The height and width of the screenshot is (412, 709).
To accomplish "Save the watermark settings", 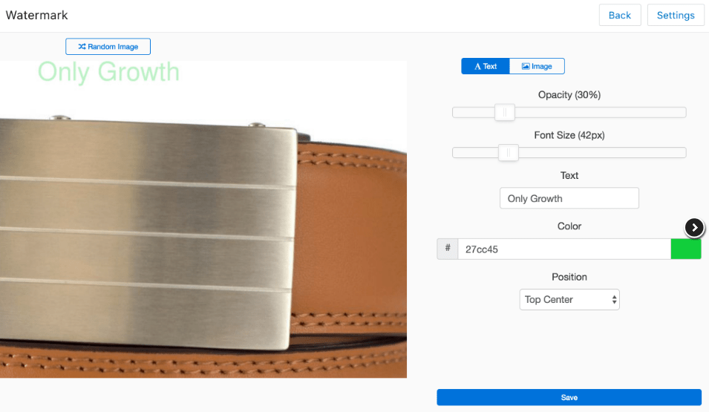I will point(569,397).
